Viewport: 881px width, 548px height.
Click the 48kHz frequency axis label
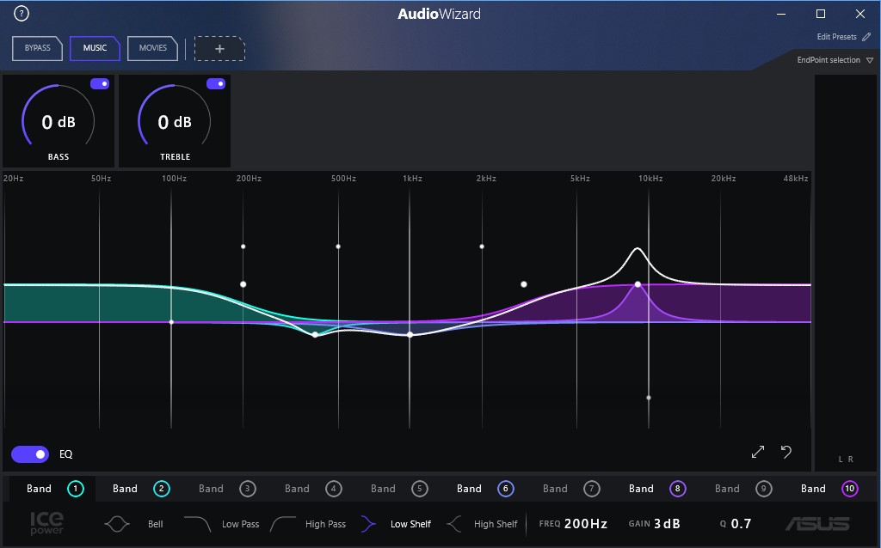[x=796, y=179]
